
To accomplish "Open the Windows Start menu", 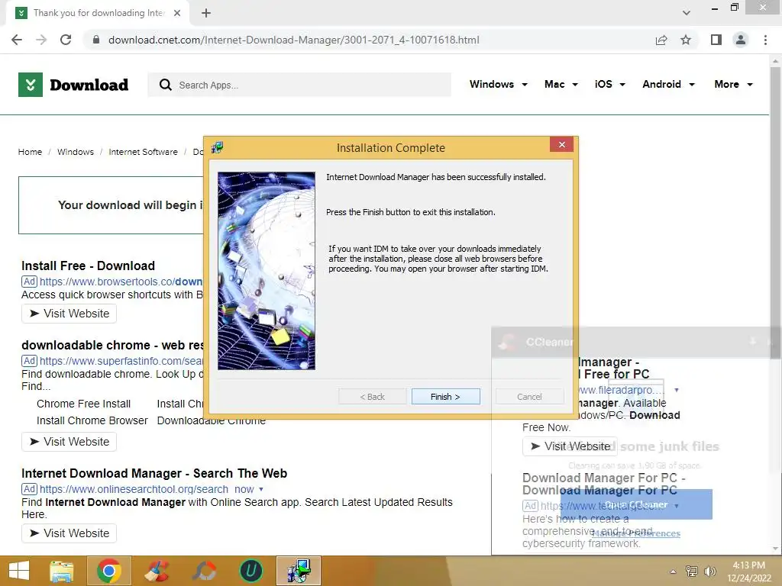I will (19, 571).
